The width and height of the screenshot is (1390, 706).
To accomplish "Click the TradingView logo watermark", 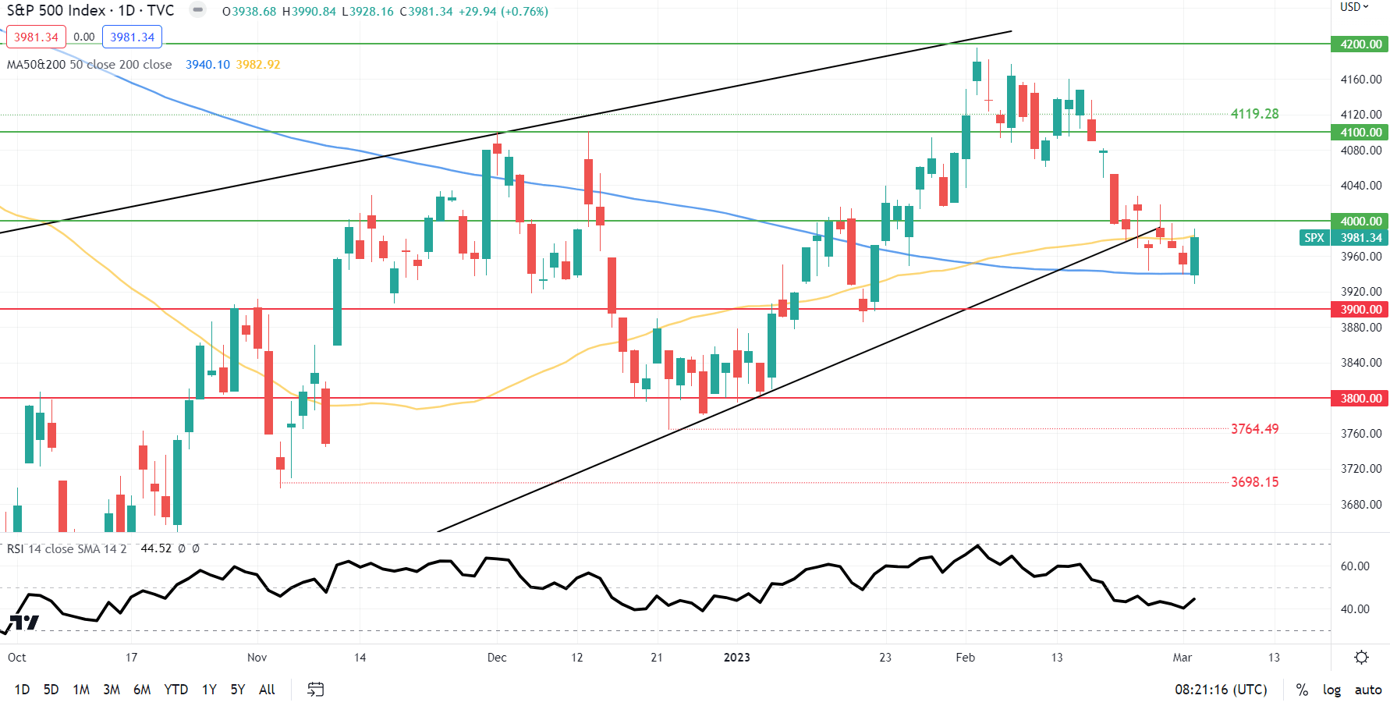I will click(x=23, y=623).
